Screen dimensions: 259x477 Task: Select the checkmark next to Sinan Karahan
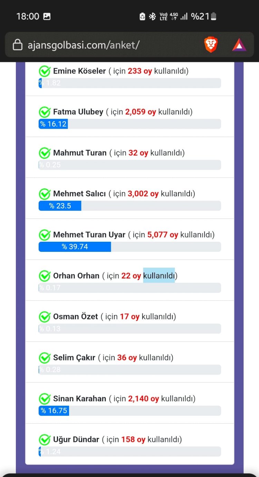coord(45,398)
